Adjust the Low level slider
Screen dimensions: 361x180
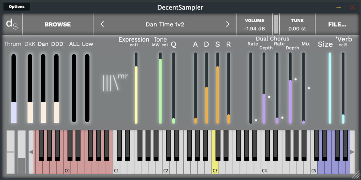point(87,88)
